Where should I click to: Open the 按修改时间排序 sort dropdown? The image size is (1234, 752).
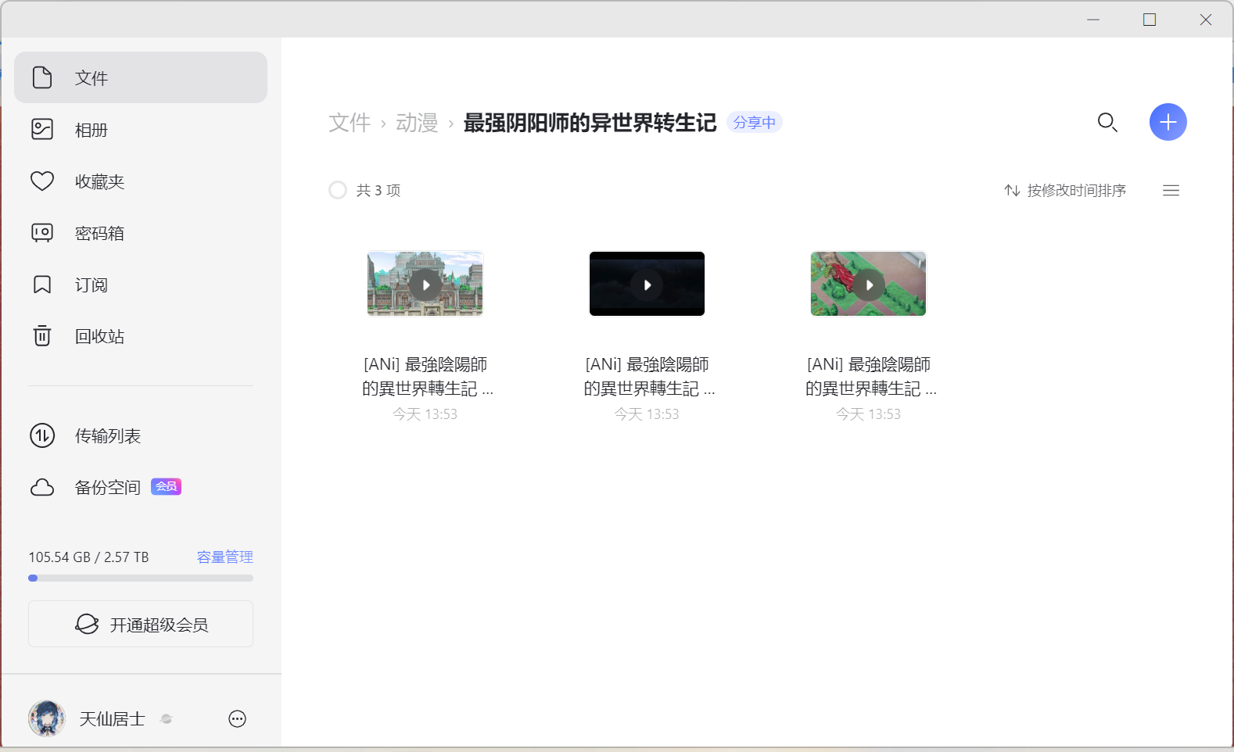coord(1065,190)
